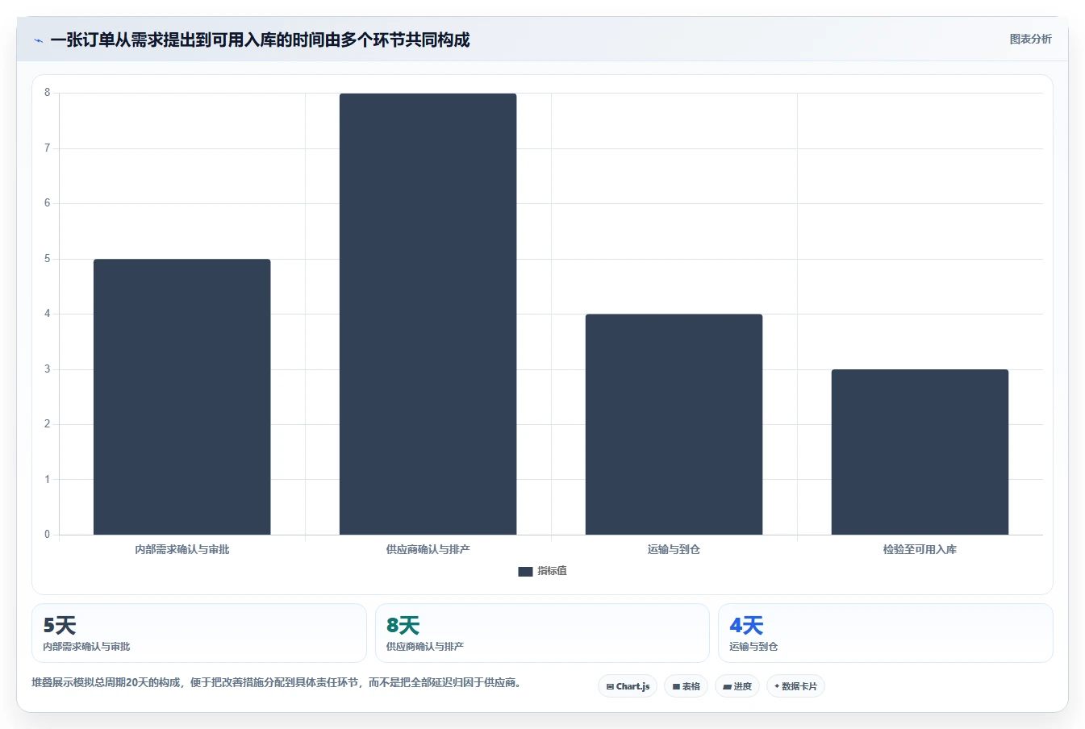Click the 检验至可用入库 bar in the chart
The height and width of the screenshot is (729, 1085).
tap(920, 452)
